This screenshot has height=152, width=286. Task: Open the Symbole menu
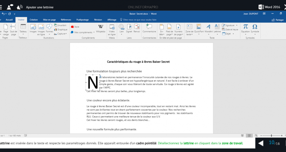point(255,29)
